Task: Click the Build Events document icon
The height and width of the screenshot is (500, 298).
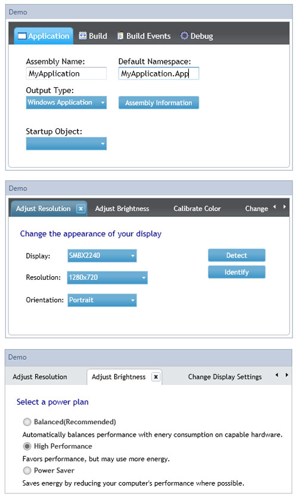Action: 120,36
